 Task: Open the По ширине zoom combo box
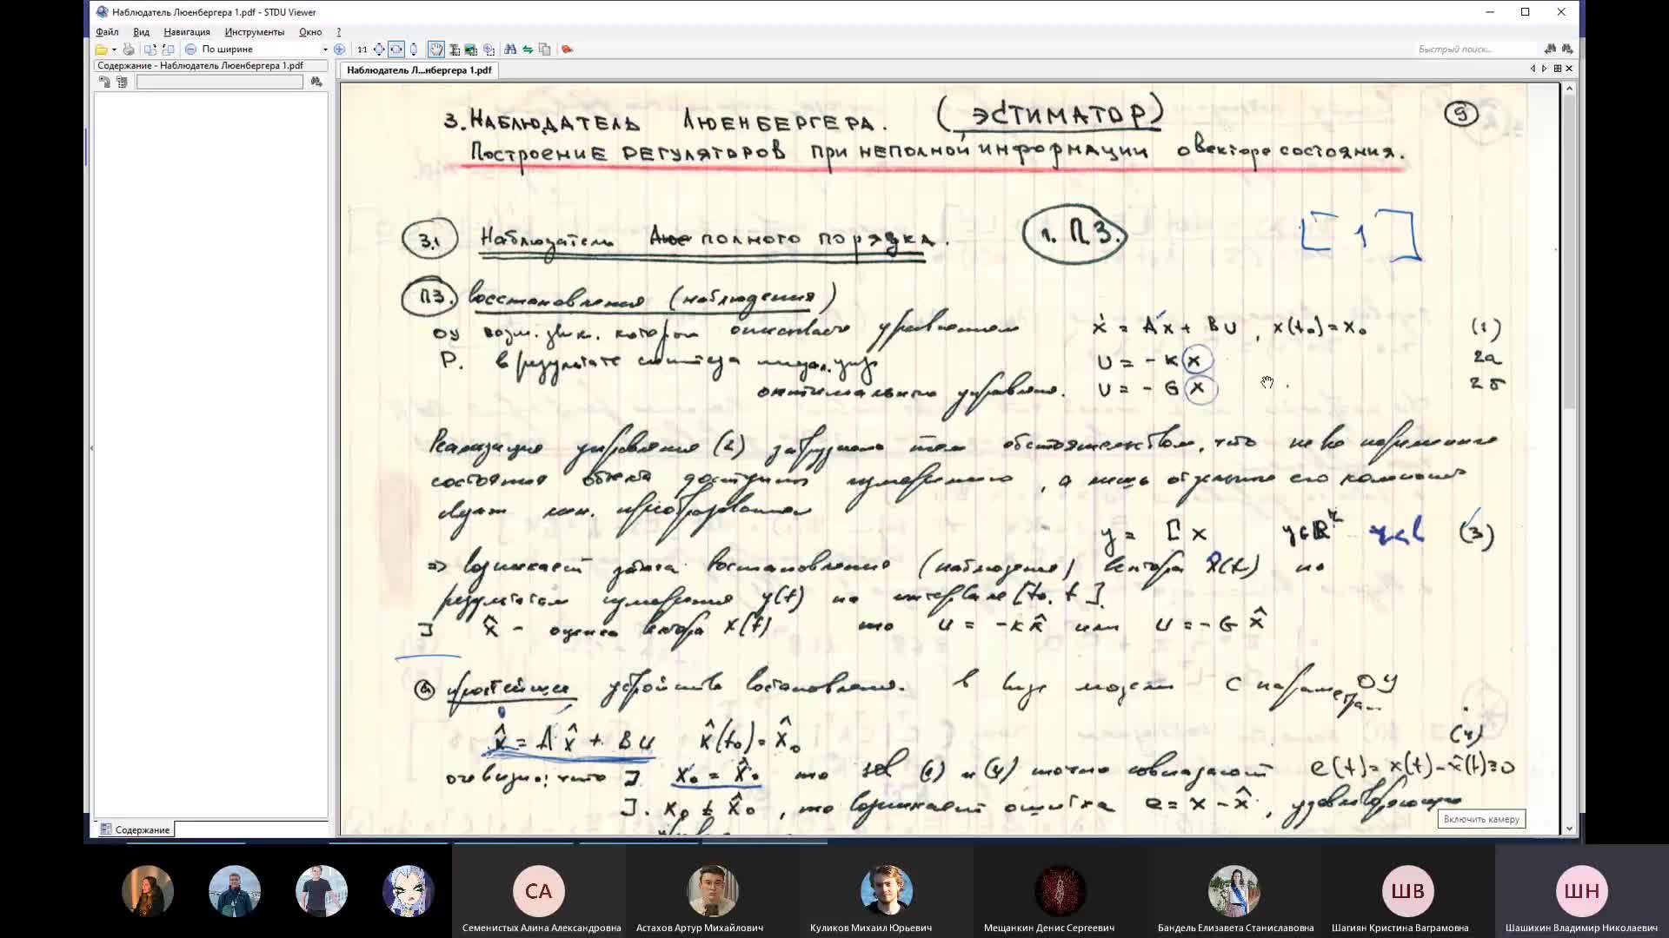pyautogui.click(x=264, y=50)
